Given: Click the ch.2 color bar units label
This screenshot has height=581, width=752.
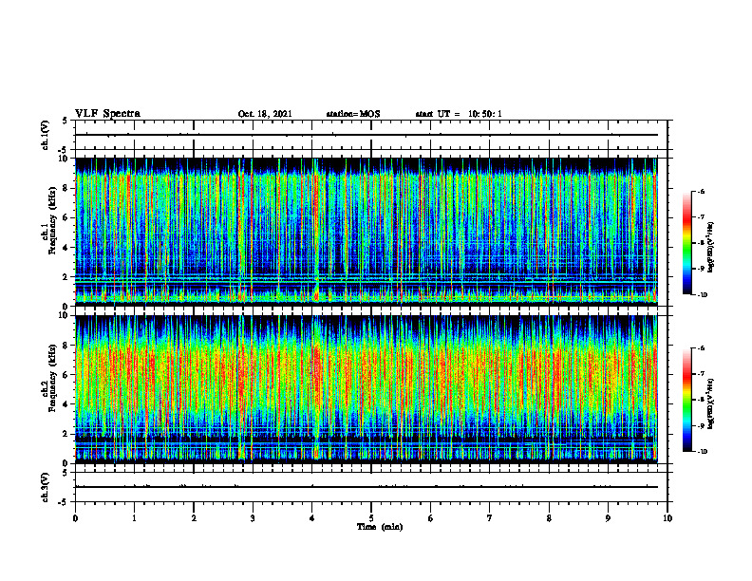Looking at the screenshot, I should [x=711, y=403].
